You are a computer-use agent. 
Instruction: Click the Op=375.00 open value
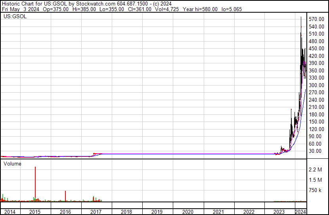(x=55, y=9)
